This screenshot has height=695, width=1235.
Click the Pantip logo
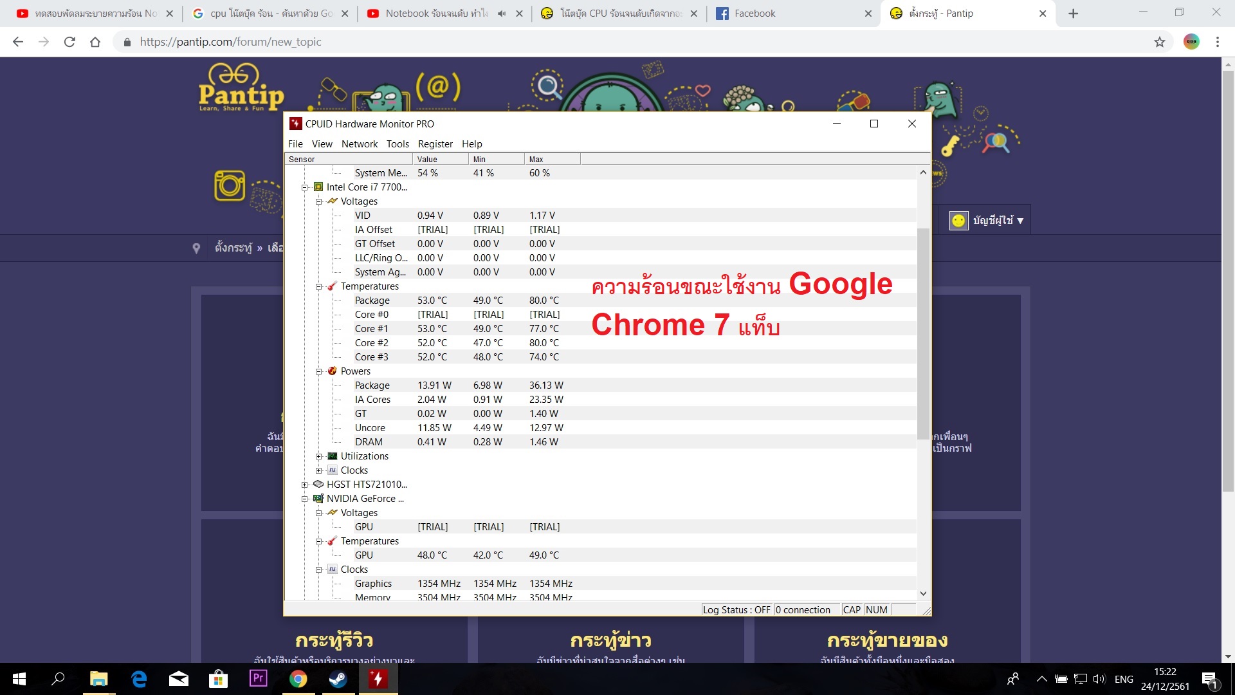pos(241,88)
